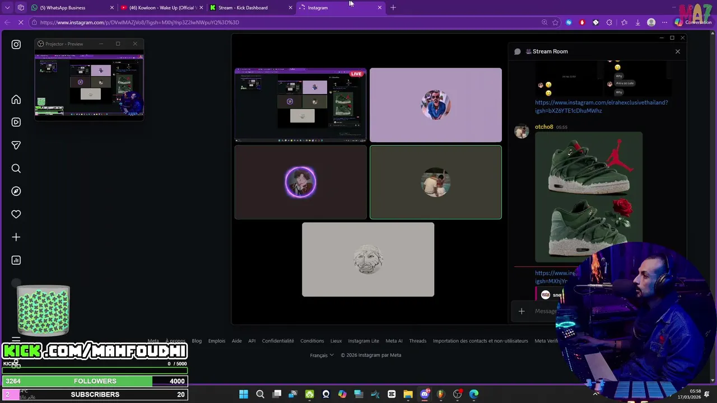Select the LIVE screen share tile
The width and height of the screenshot is (717, 403).
[301, 105]
